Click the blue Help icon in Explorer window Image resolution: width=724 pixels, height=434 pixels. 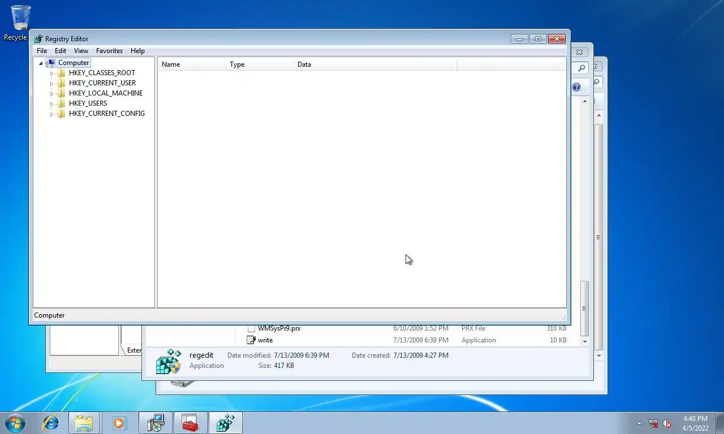point(576,87)
